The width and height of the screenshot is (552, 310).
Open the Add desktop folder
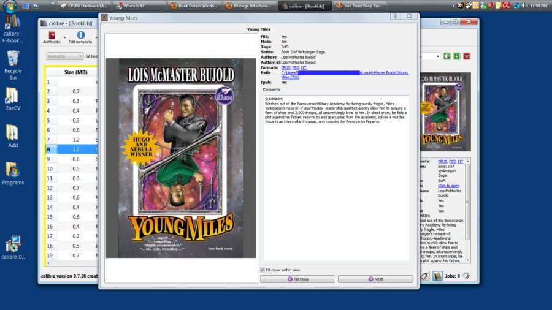[x=13, y=137]
